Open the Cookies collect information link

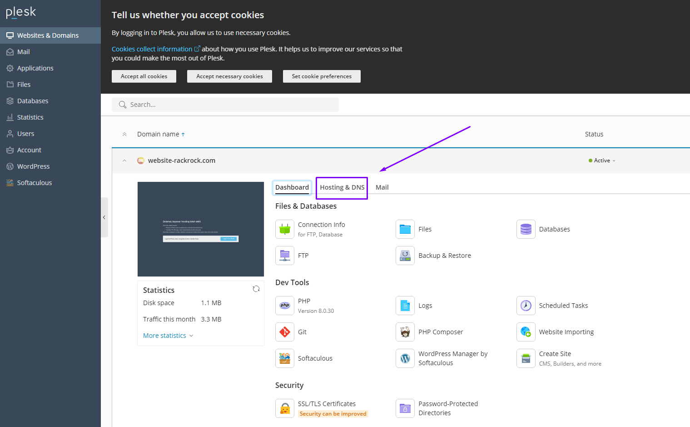152,49
